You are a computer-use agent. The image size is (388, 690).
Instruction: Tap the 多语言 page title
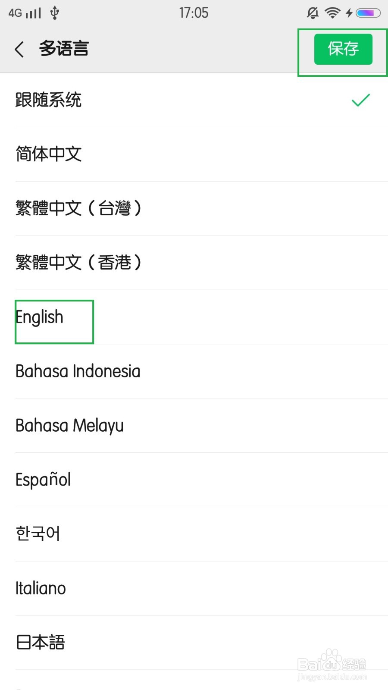pos(64,49)
